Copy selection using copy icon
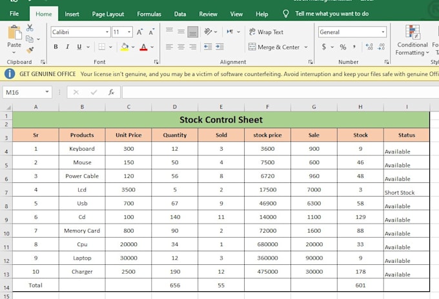 point(30,39)
